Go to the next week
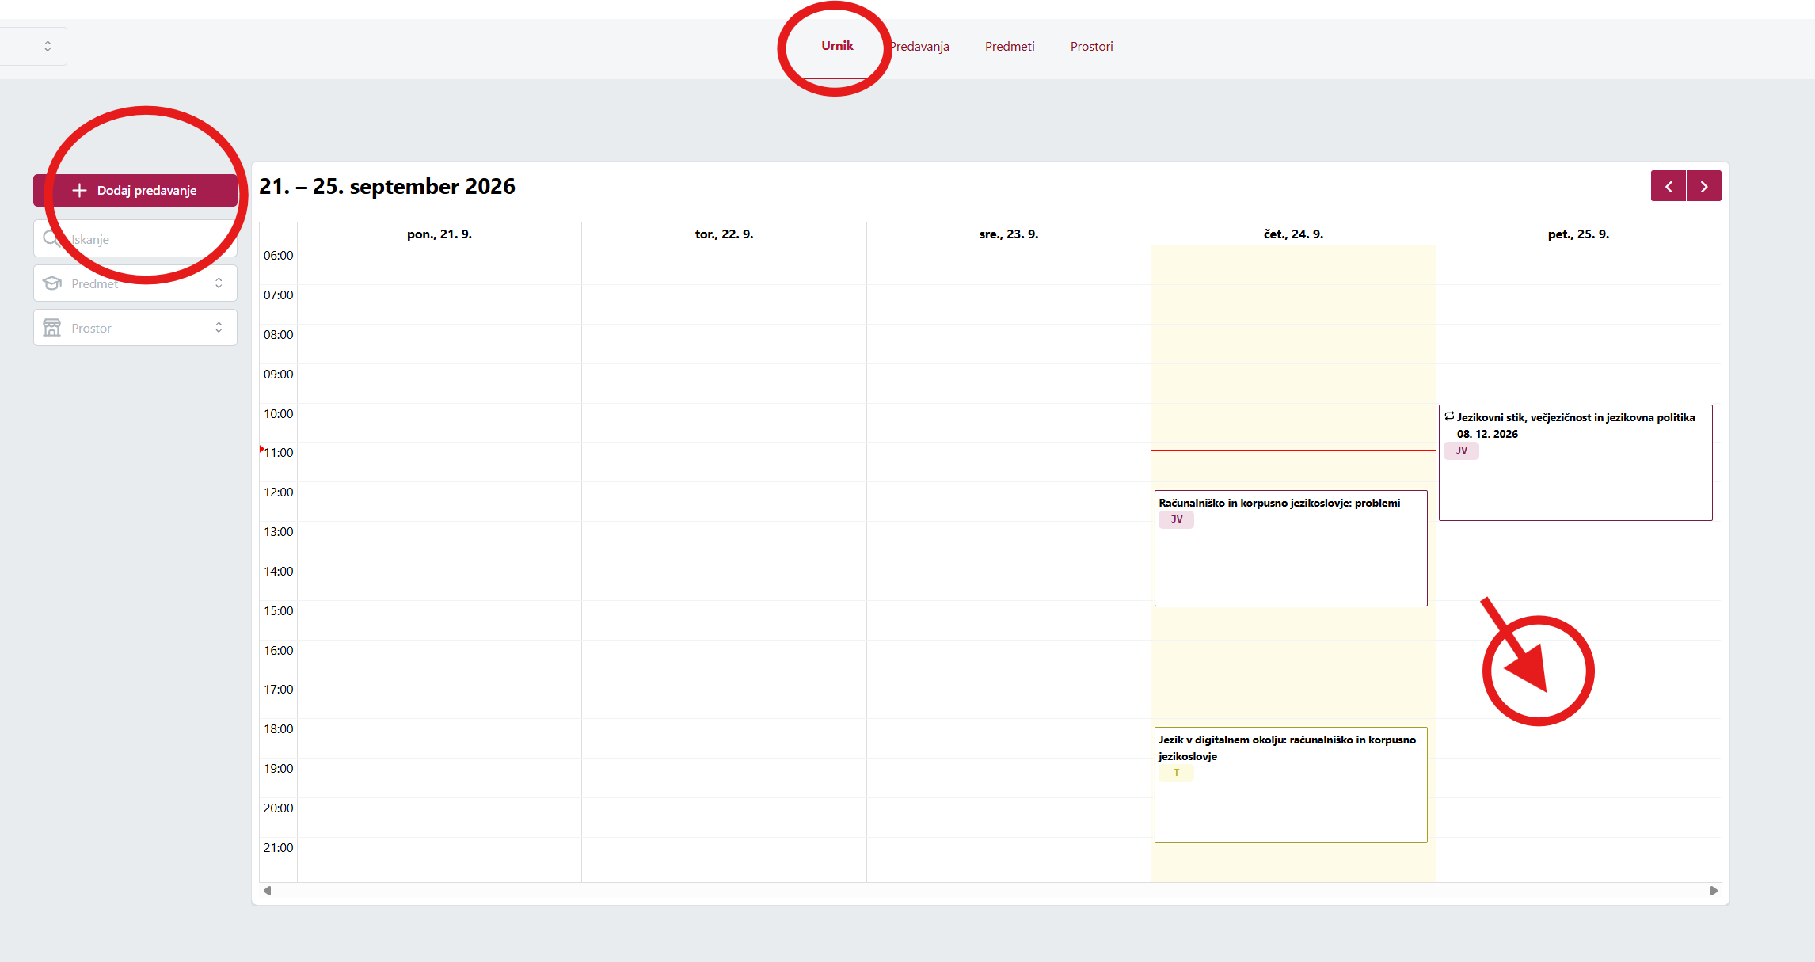 pos(1704,187)
